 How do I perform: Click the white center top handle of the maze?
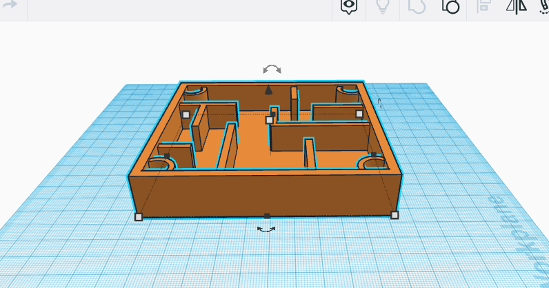(x=269, y=120)
